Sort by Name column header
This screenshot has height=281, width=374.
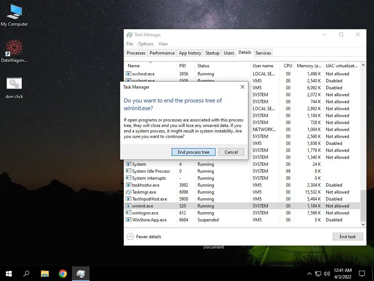(150, 66)
